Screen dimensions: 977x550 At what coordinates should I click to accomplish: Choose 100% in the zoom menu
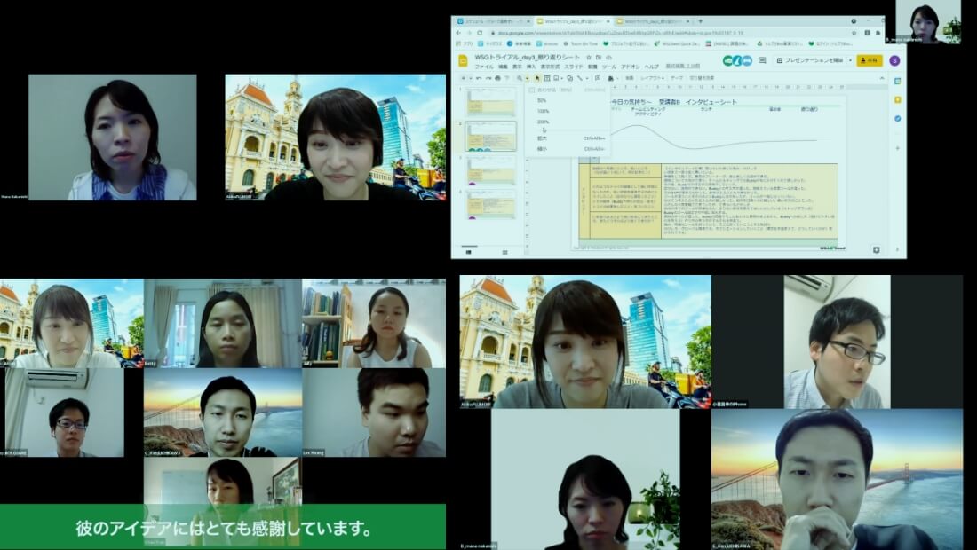click(544, 111)
